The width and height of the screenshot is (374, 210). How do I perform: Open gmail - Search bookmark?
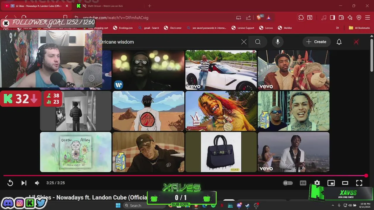click(x=148, y=28)
